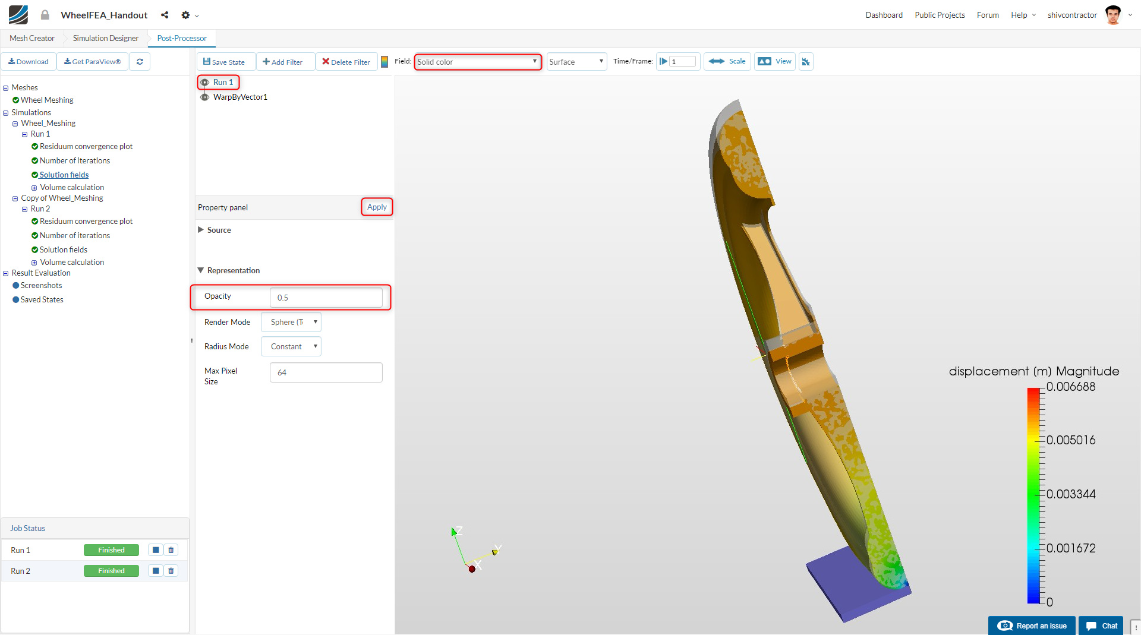Click the Time/Frame number field
Screen dimensions: 1141x635
[683, 62]
